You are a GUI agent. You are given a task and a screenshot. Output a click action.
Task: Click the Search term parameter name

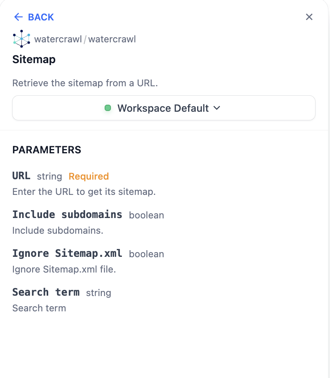point(46,292)
